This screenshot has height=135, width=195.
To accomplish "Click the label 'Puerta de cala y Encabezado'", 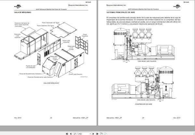I will pyautogui.click(x=31, y=67).
